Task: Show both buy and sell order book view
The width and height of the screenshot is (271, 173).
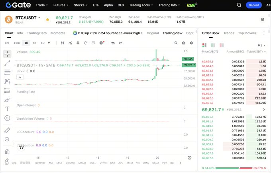Action: (x=204, y=45)
